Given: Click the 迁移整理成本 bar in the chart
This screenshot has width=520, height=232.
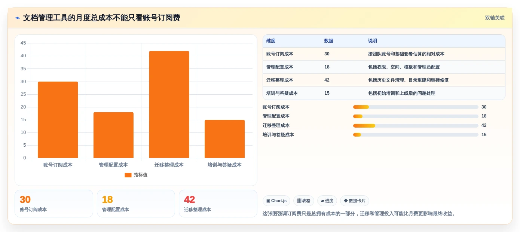Looking at the screenshot, I should pos(169,104).
